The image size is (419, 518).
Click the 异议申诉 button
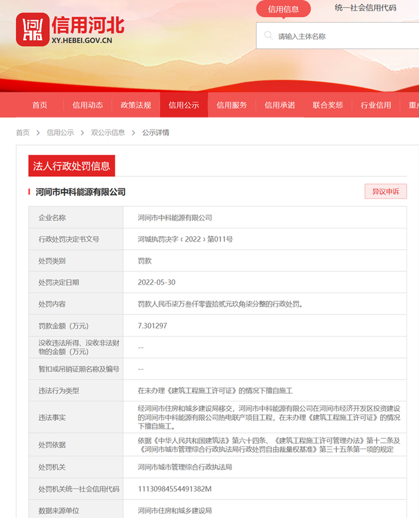[385, 191]
